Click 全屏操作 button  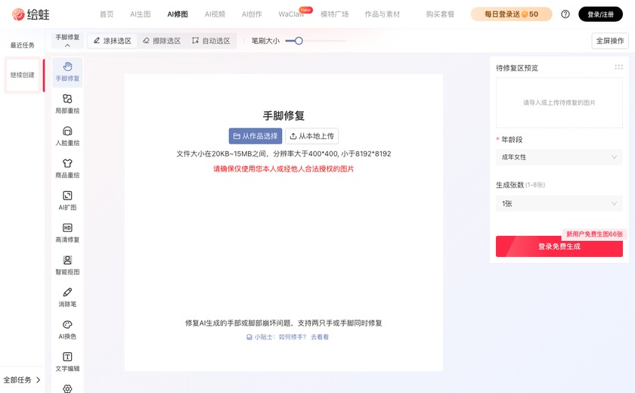click(610, 41)
